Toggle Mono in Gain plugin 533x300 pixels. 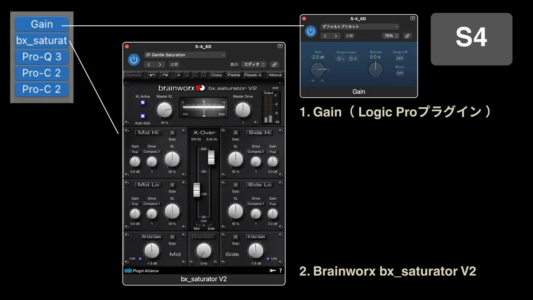[x=400, y=73]
